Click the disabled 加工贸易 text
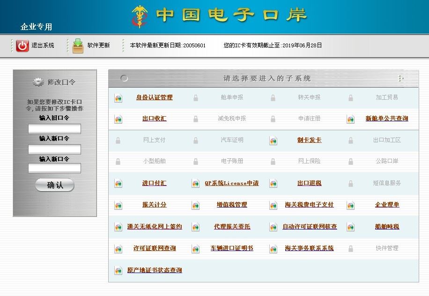 386,97
